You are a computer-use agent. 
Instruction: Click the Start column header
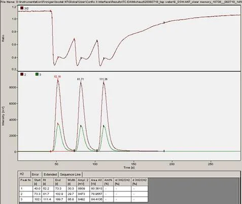[x=37, y=182]
